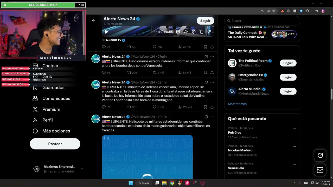Image resolution: width=333 pixels, height=187 pixels.
Task: Bookmark the 27min bombardeos post
Action: point(205,73)
